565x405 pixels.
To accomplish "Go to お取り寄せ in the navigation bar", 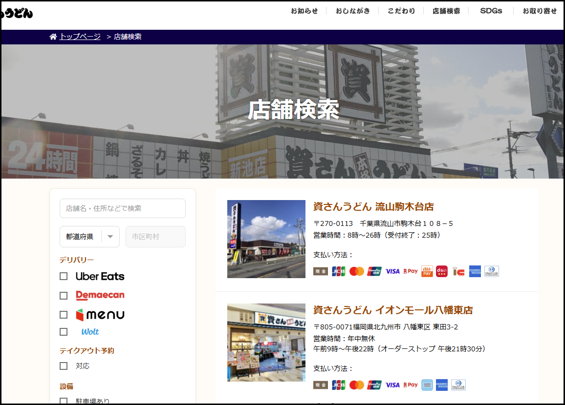I will (539, 11).
